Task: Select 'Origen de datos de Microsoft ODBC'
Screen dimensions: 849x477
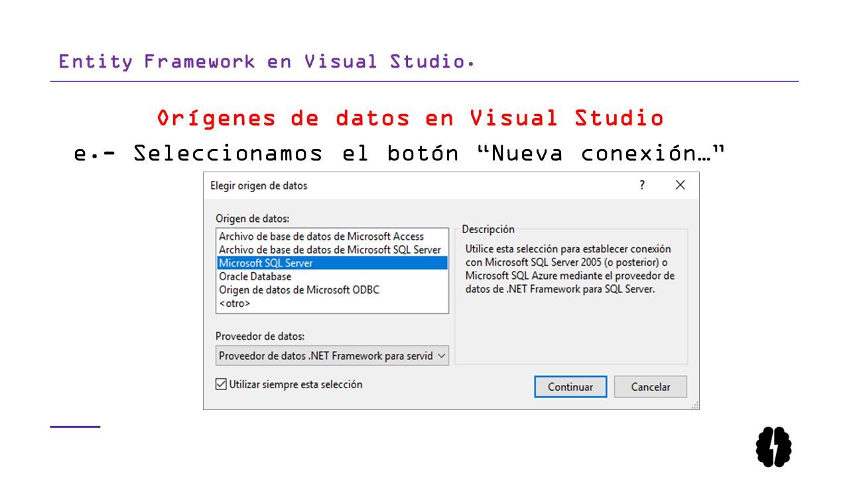Action: click(x=332, y=290)
